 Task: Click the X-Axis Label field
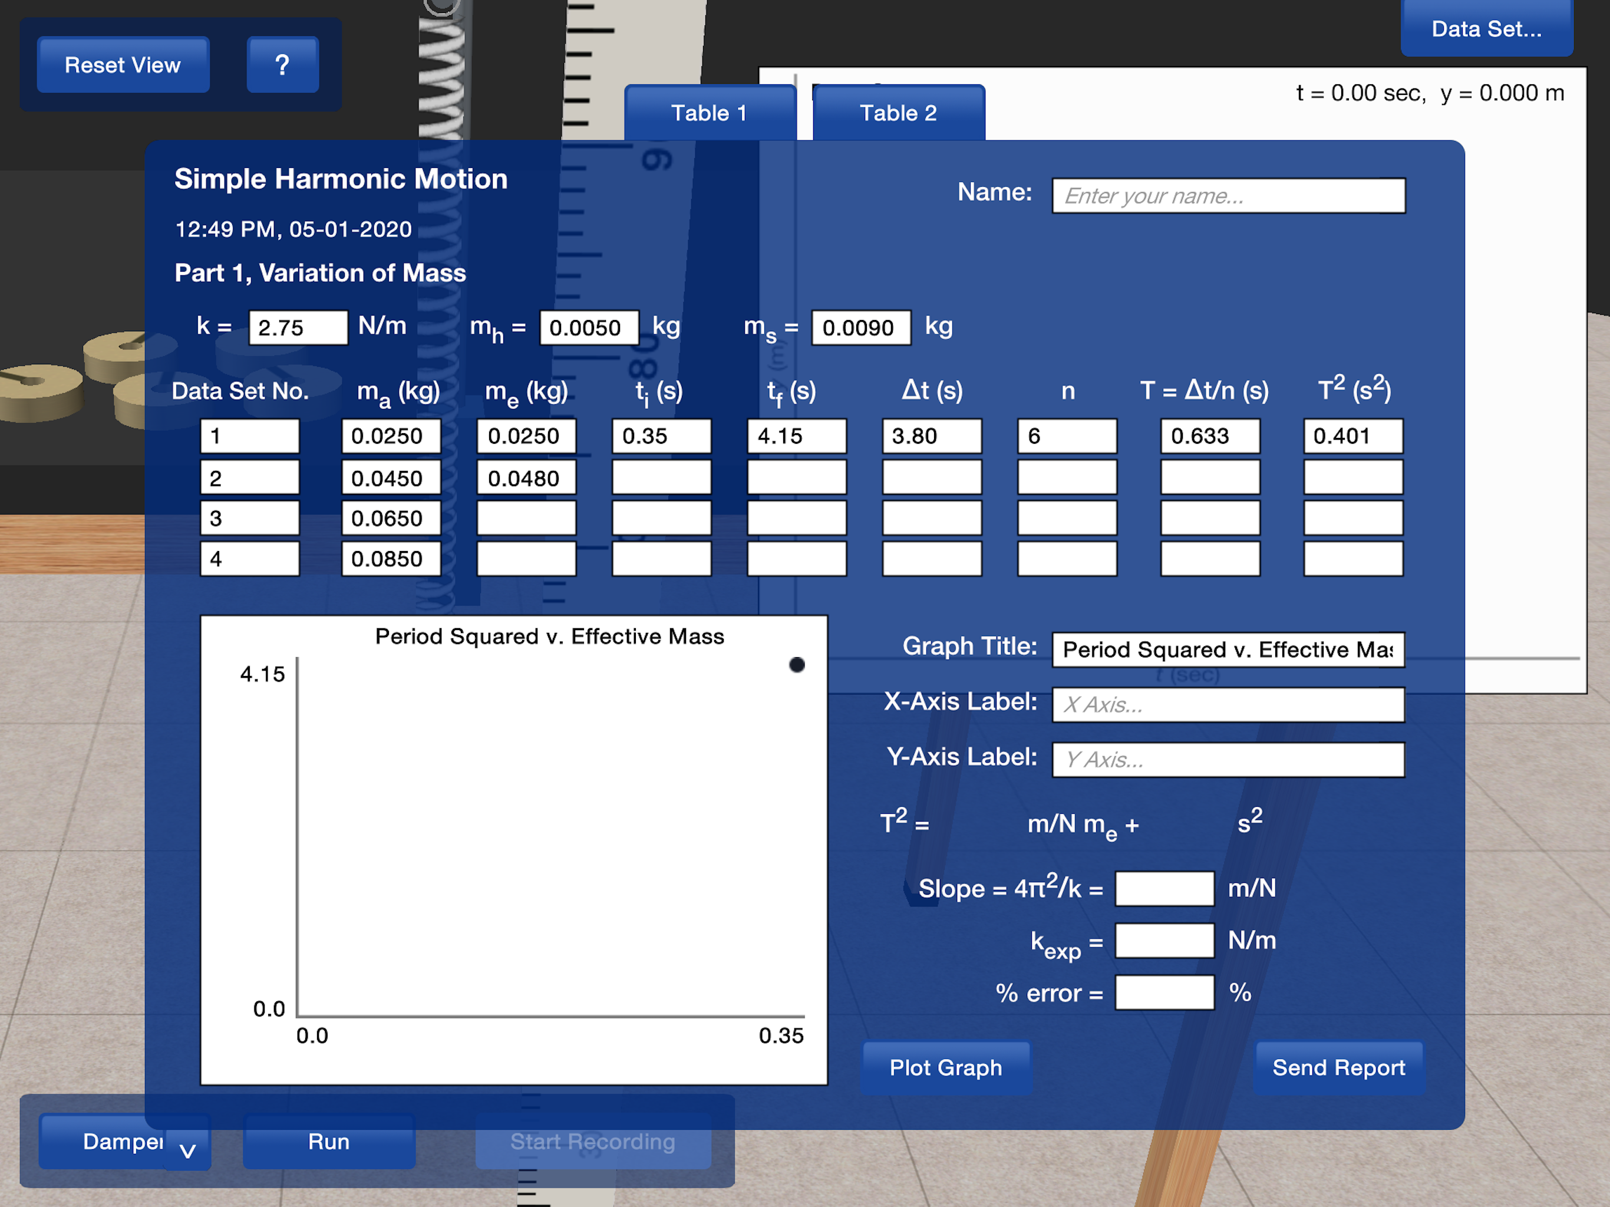1228,705
